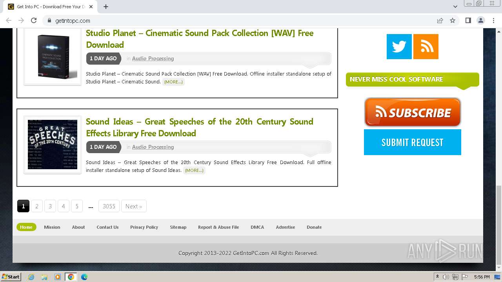This screenshot has width=502, height=282.
Task: Go to pagination page 2
Action: tap(37, 206)
